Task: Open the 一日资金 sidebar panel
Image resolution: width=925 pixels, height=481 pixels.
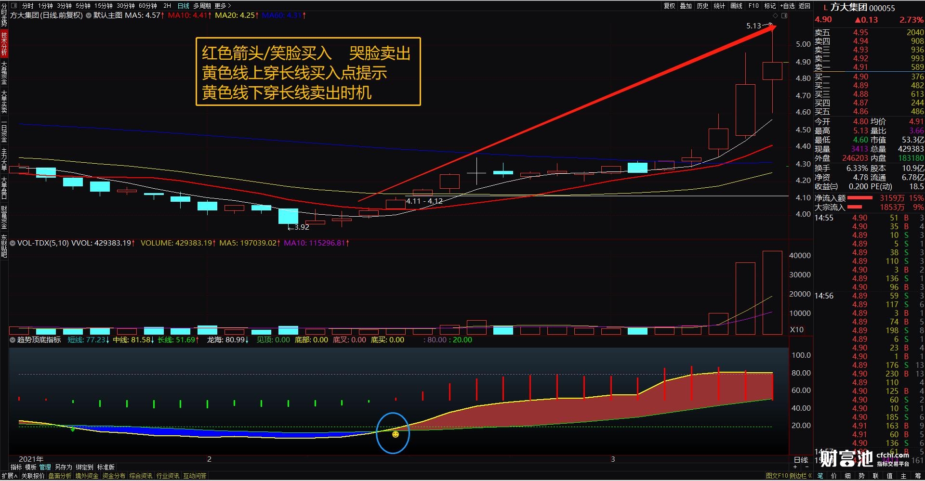Action: point(4,131)
